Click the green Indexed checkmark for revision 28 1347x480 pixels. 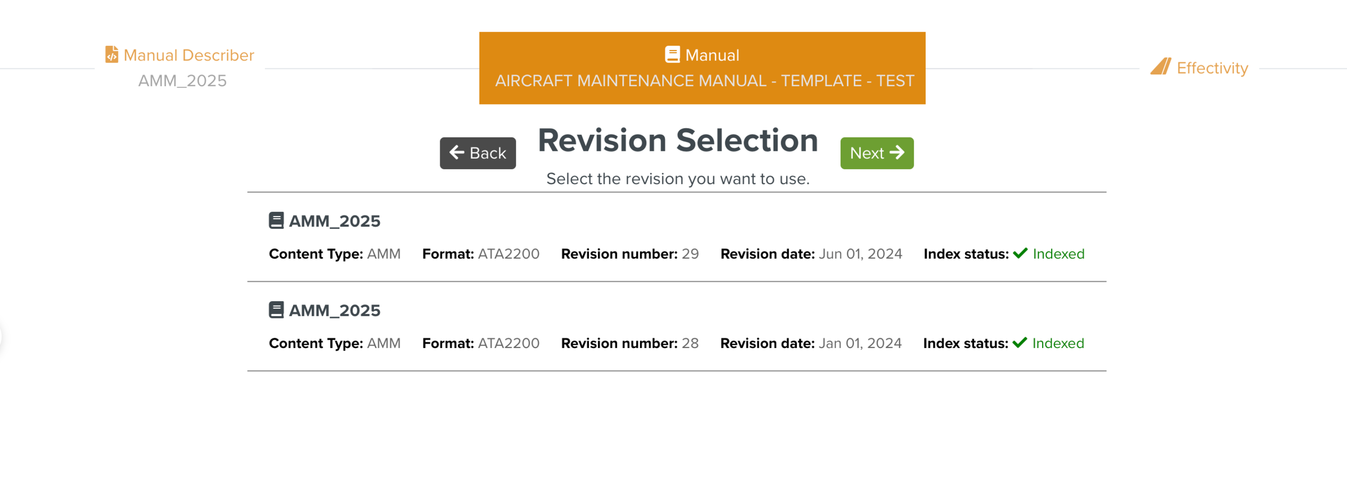click(1020, 343)
